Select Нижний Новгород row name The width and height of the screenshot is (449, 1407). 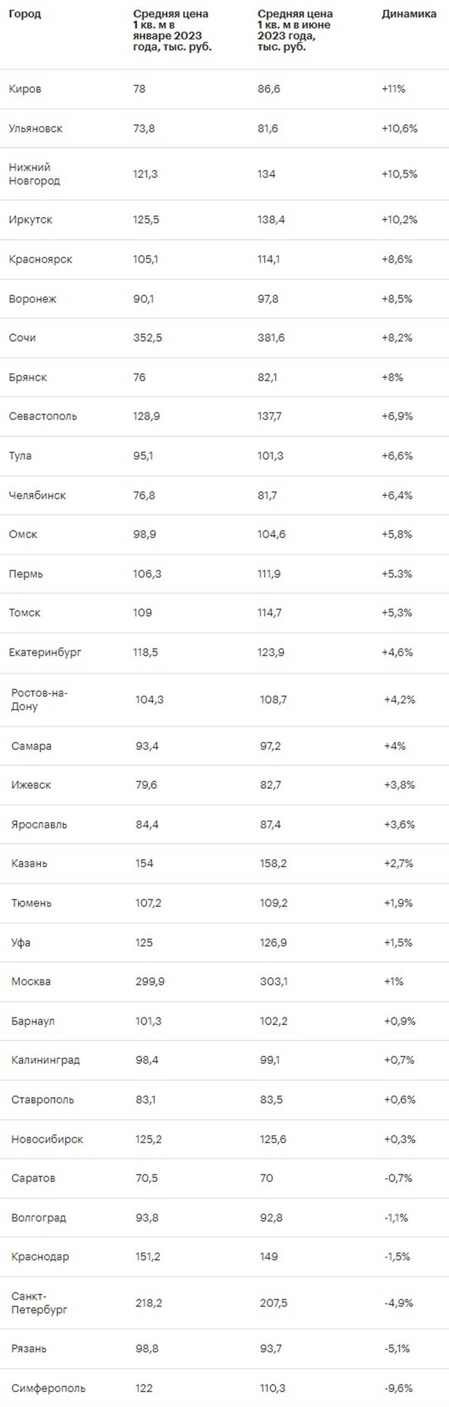pyautogui.click(x=35, y=174)
